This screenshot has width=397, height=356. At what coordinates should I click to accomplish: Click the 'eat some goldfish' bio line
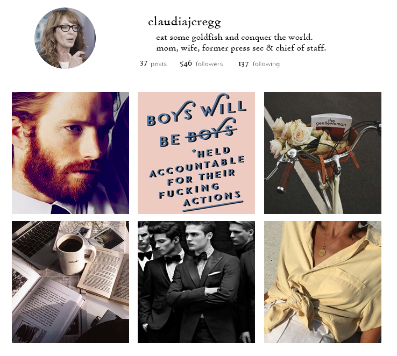point(234,38)
